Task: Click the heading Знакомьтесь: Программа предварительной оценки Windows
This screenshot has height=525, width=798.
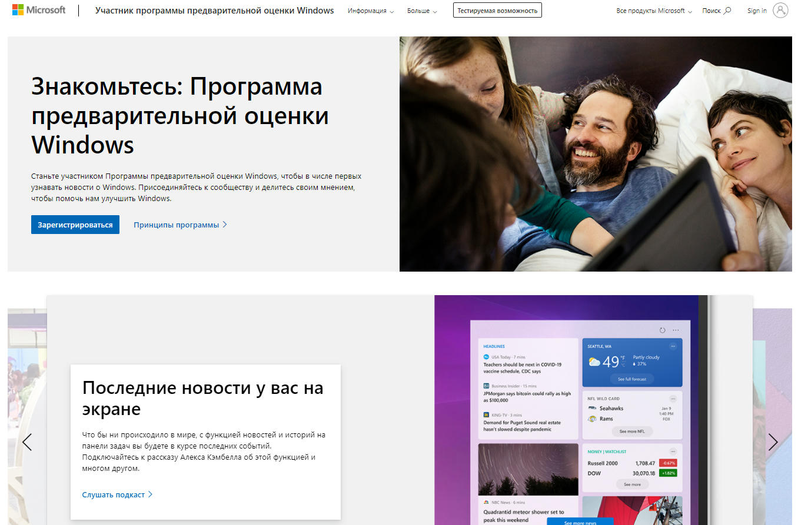Action: coord(180,115)
